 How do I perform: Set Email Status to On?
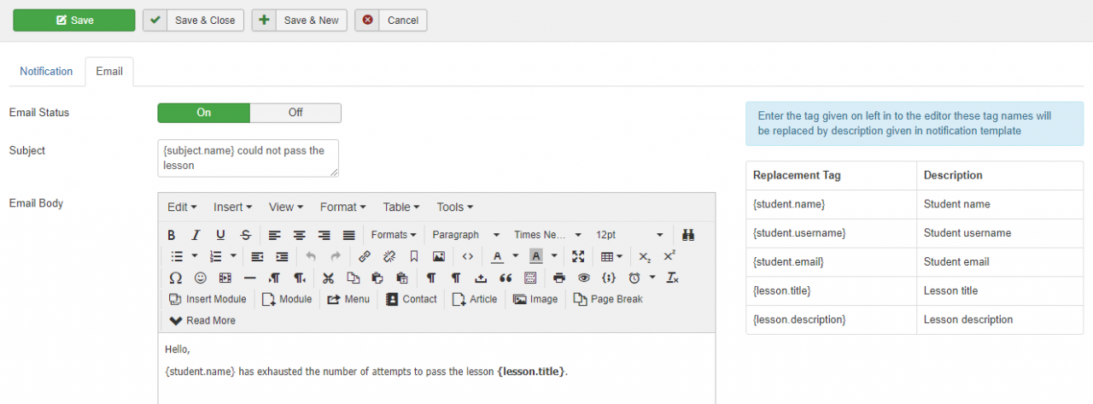[x=204, y=113]
